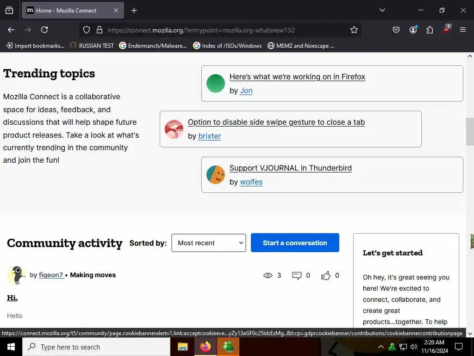
Task: Open Index of /ISOs/Windows bookmark
Action: [x=227, y=46]
